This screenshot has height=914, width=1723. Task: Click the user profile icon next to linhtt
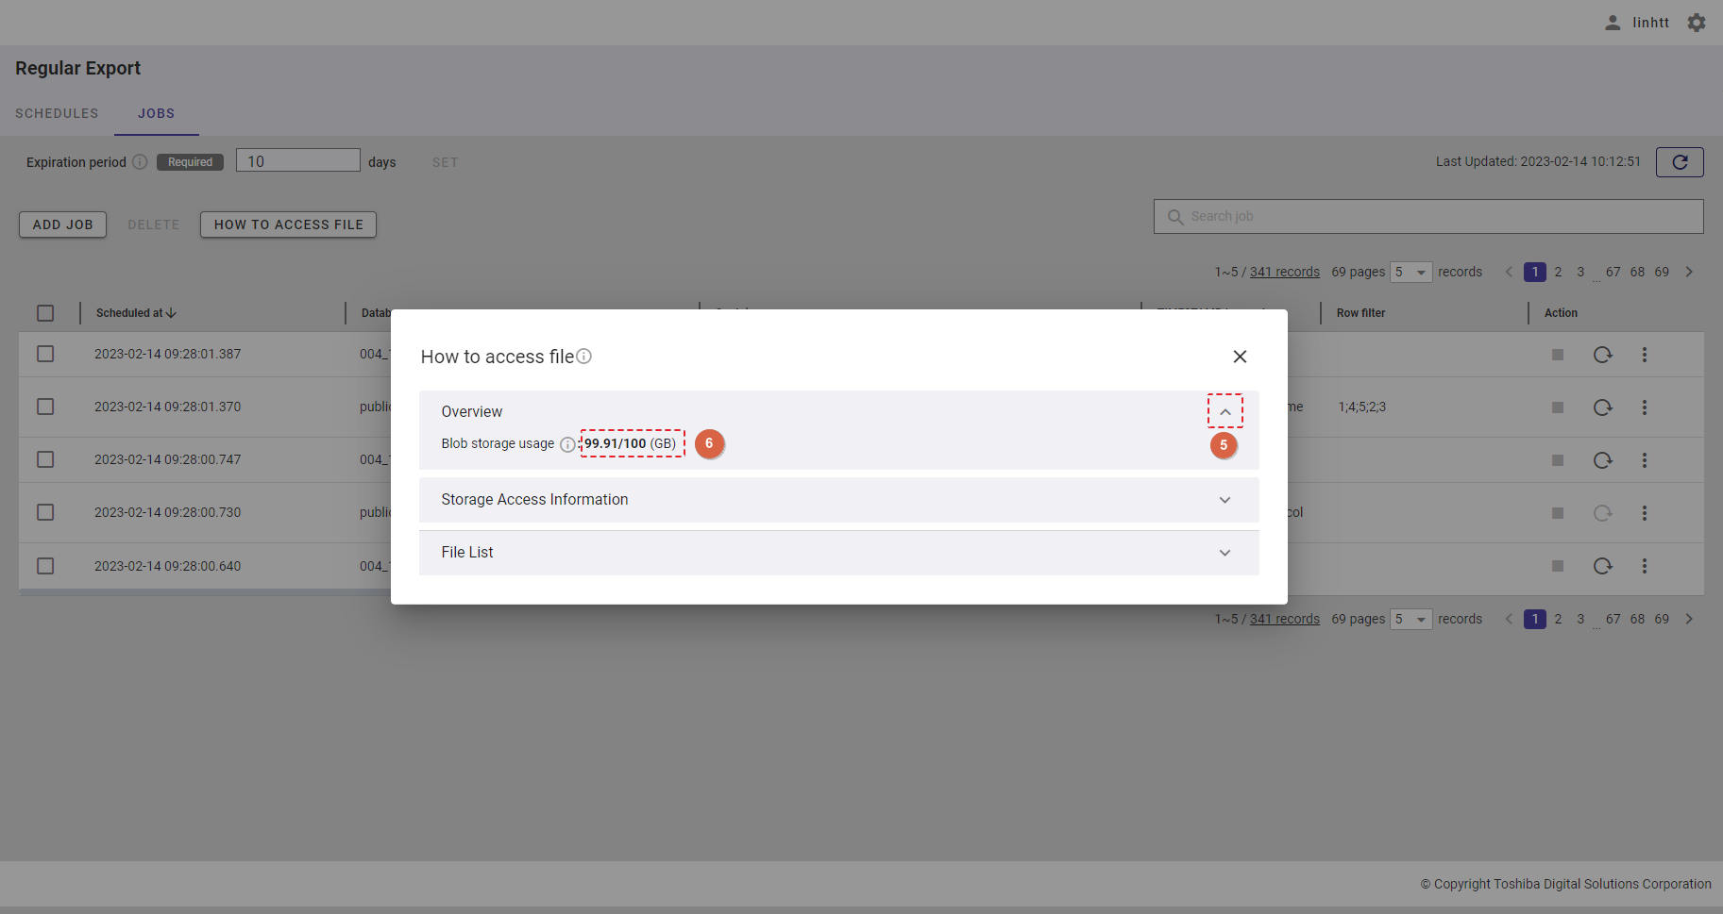(1613, 23)
